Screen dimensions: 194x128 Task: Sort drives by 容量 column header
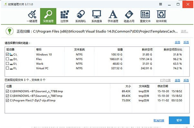[x=120, y=49]
